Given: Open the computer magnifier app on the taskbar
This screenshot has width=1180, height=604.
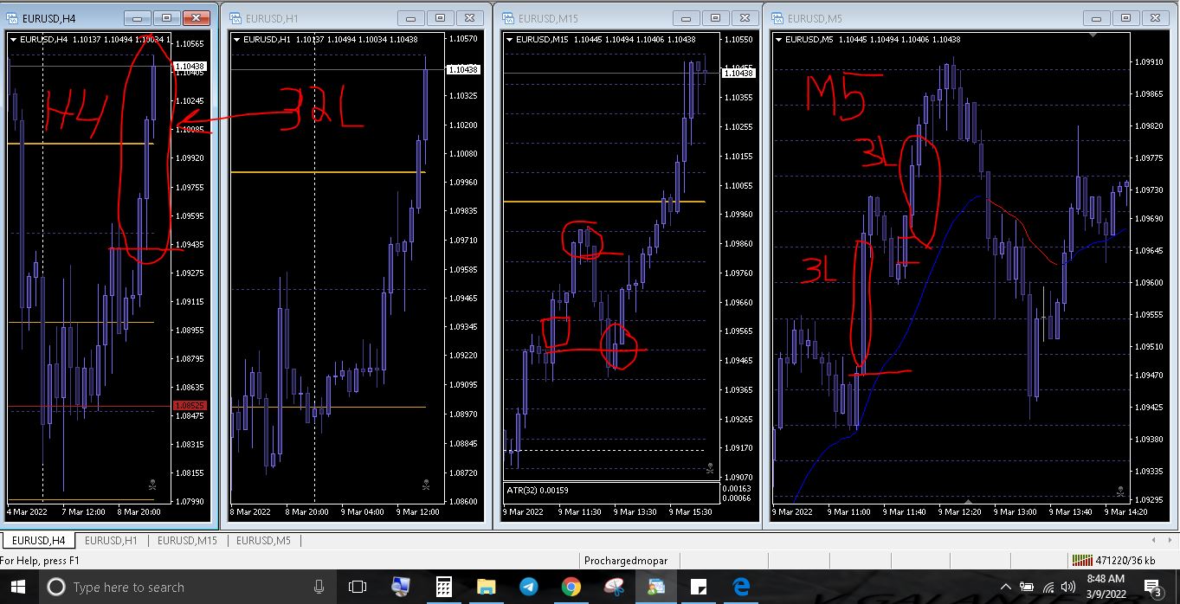Looking at the screenshot, I should [x=400, y=587].
